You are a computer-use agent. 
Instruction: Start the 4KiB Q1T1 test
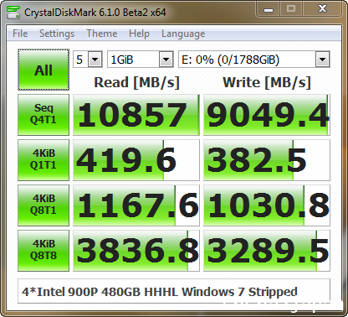[43, 160]
